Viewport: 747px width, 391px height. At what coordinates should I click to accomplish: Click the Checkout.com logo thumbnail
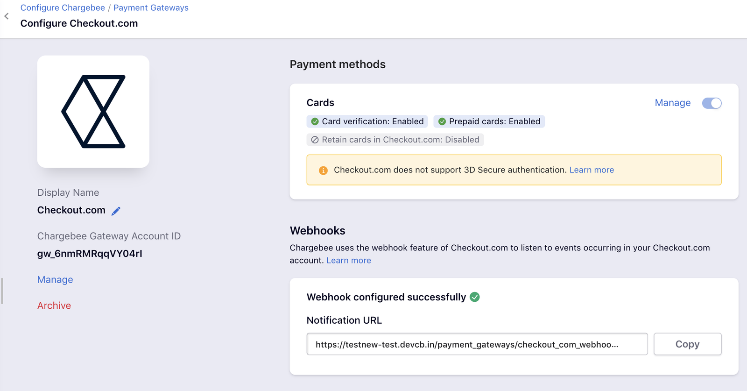click(93, 112)
